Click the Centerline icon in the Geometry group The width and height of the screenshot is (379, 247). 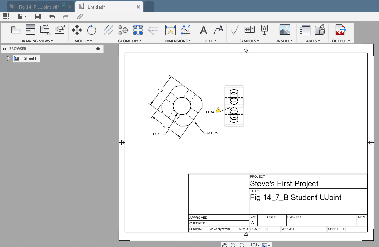tap(108, 30)
